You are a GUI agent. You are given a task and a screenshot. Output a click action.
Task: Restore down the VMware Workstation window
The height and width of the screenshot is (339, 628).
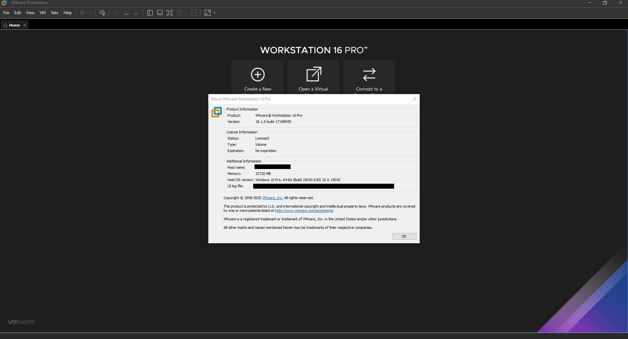(x=605, y=3)
